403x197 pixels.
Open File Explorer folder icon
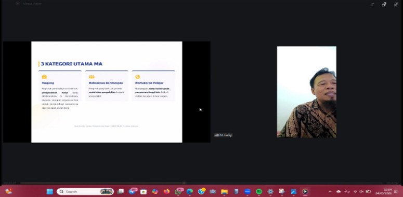coord(224,191)
